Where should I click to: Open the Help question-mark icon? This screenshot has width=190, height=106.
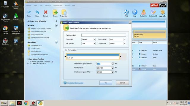[134, 13]
